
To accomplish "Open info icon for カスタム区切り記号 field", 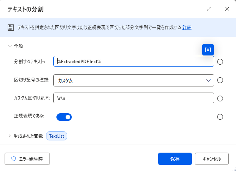I will [220, 99].
